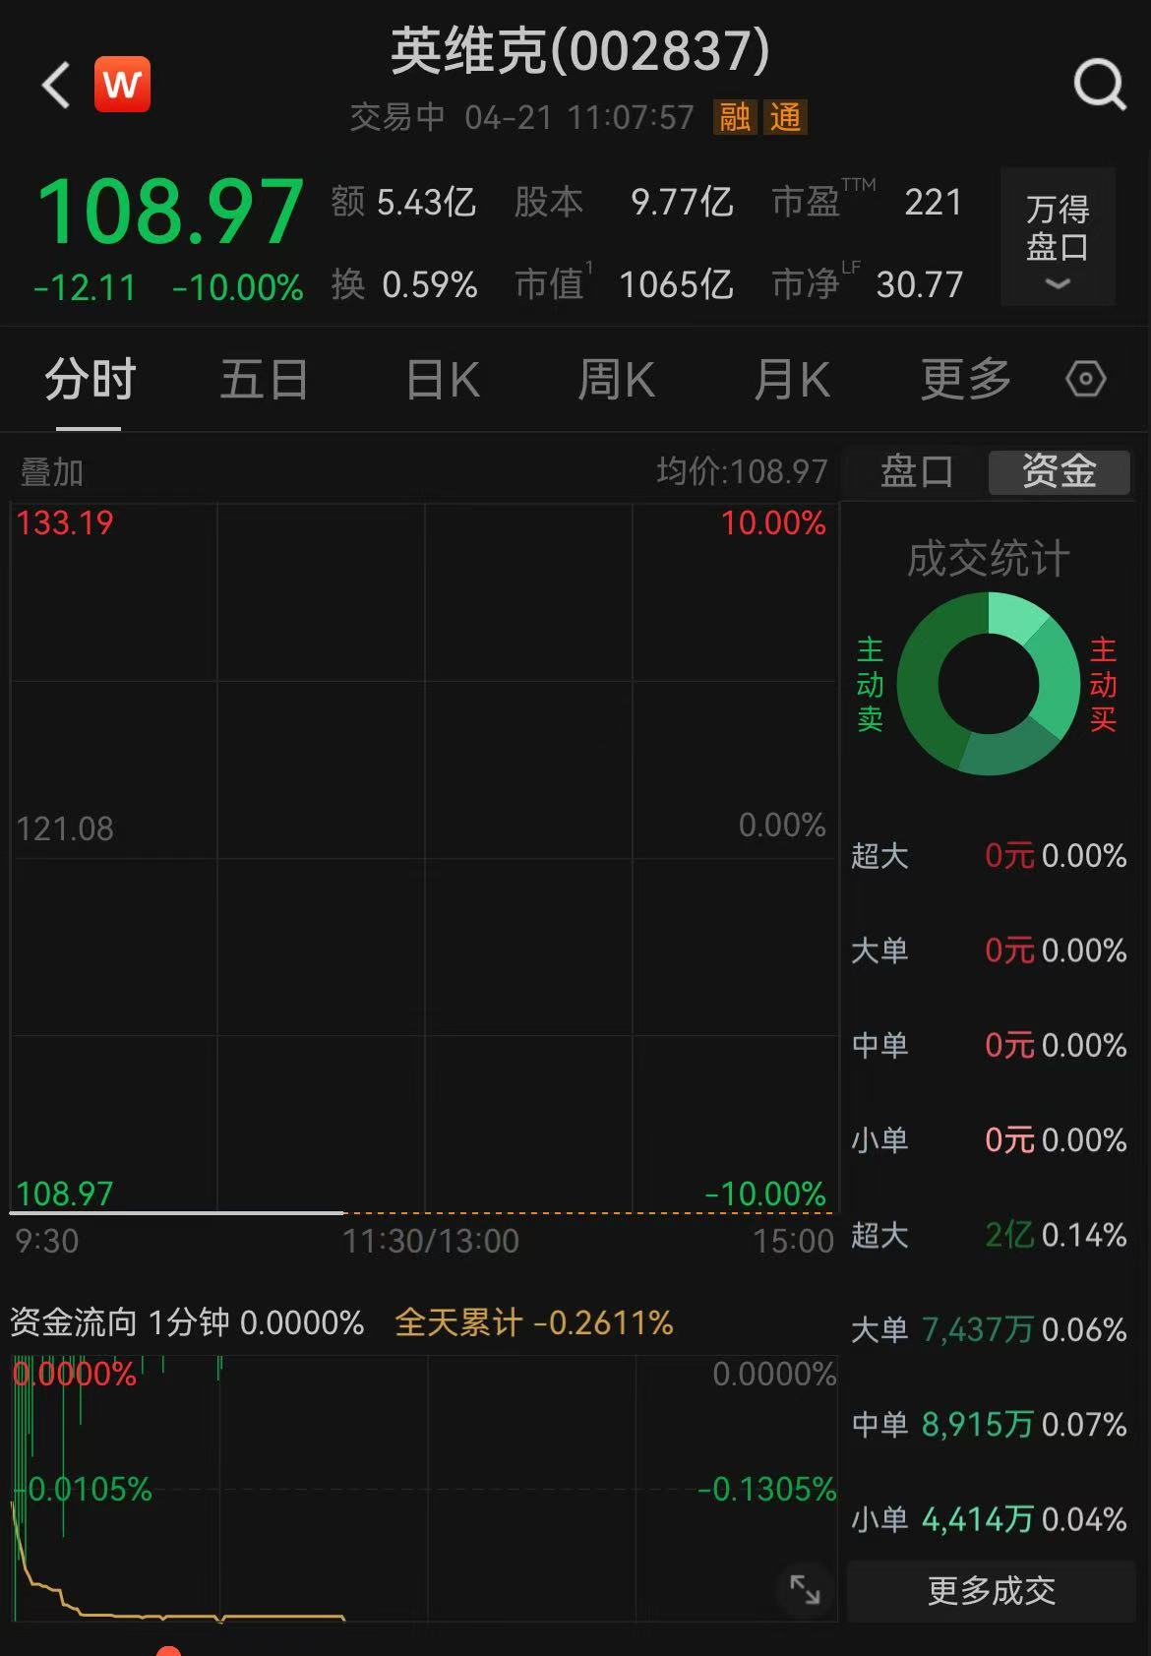Viewport: 1151px width, 1656px height.
Task: Expand the 万得盘口 dropdown
Action: coord(1058,237)
